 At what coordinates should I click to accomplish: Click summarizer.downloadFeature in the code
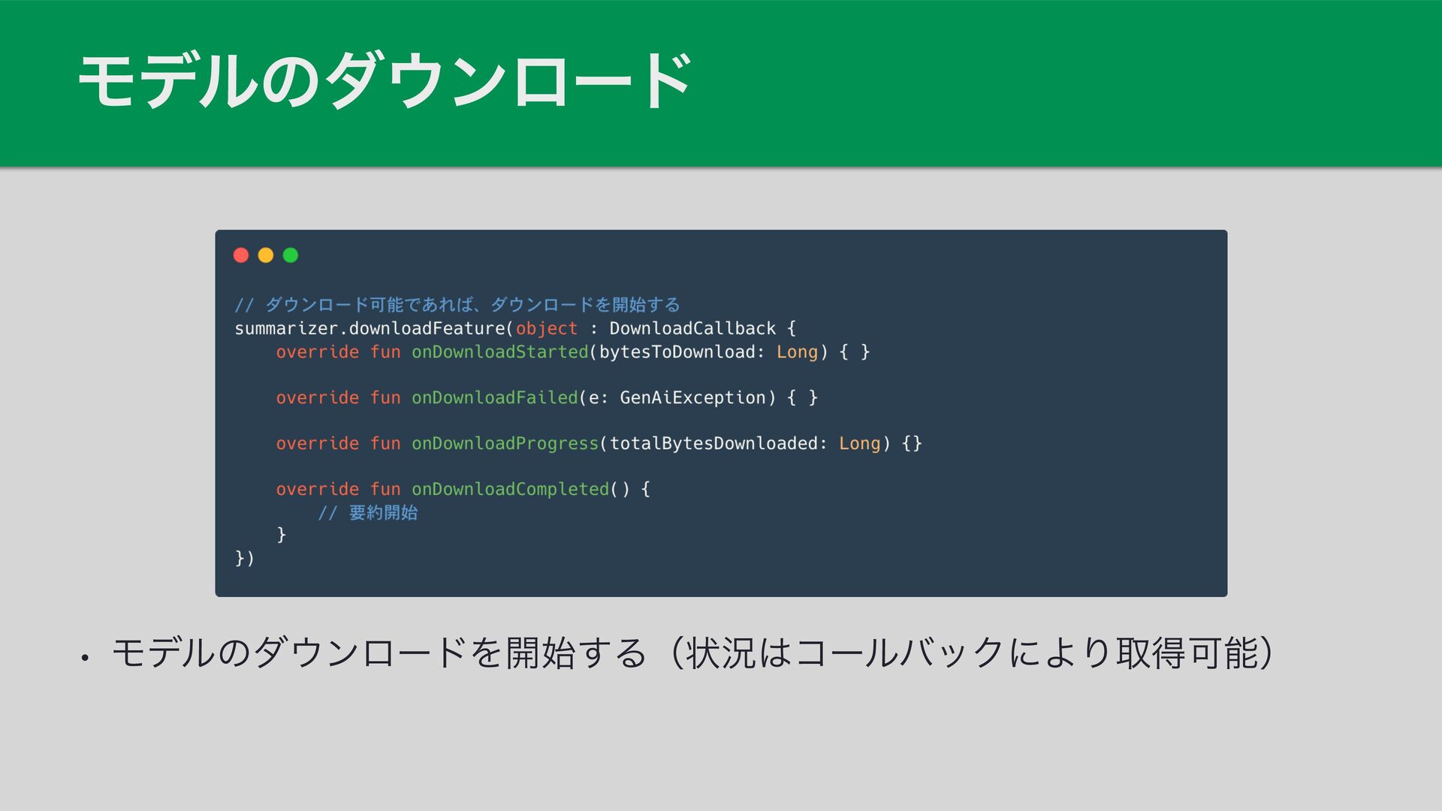click(371, 328)
